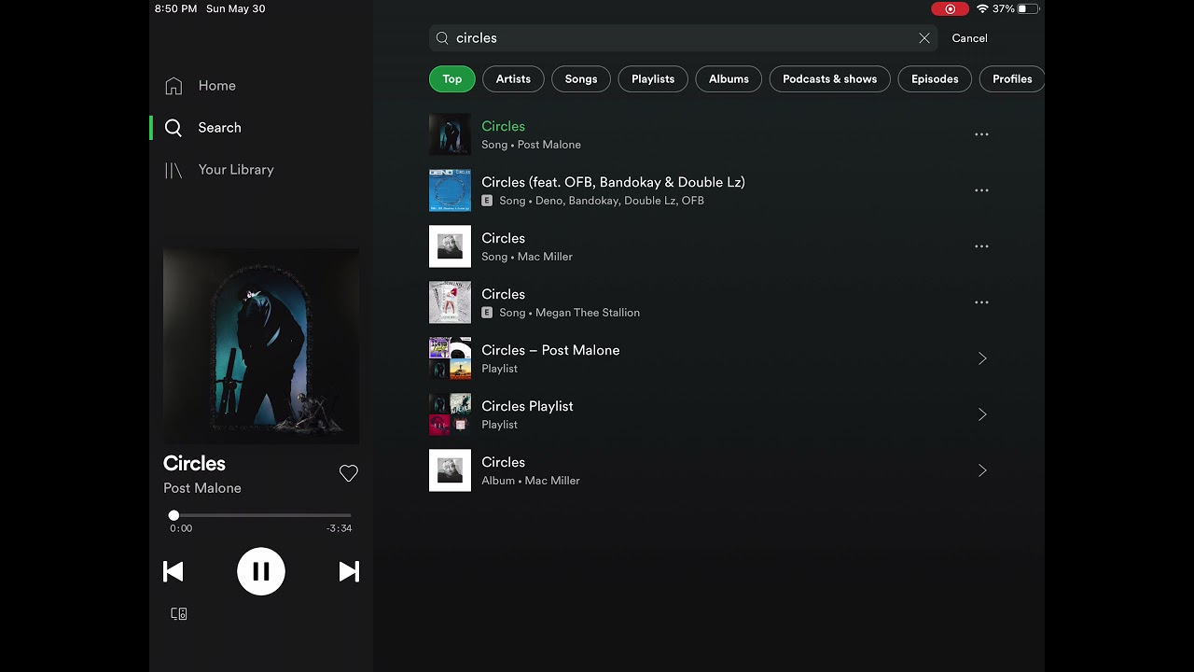Image resolution: width=1194 pixels, height=672 pixels.
Task: Select the Songs filter chip
Action: click(581, 79)
